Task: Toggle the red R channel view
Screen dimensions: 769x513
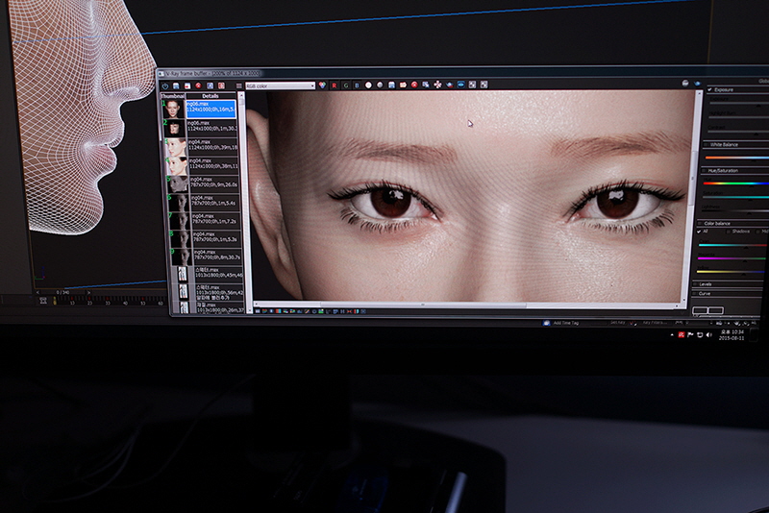Action: [x=335, y=85]
